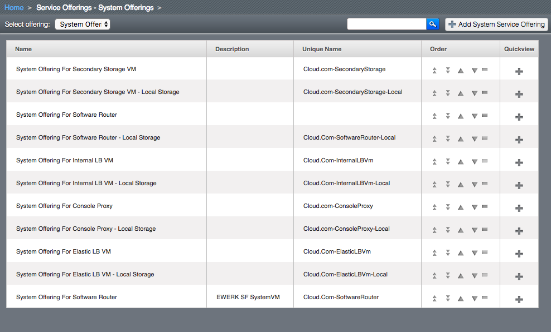Select 'System Offering For Internal LB VM - Local Storage'
The image size is (551, 332).
(x=86, y=183)
